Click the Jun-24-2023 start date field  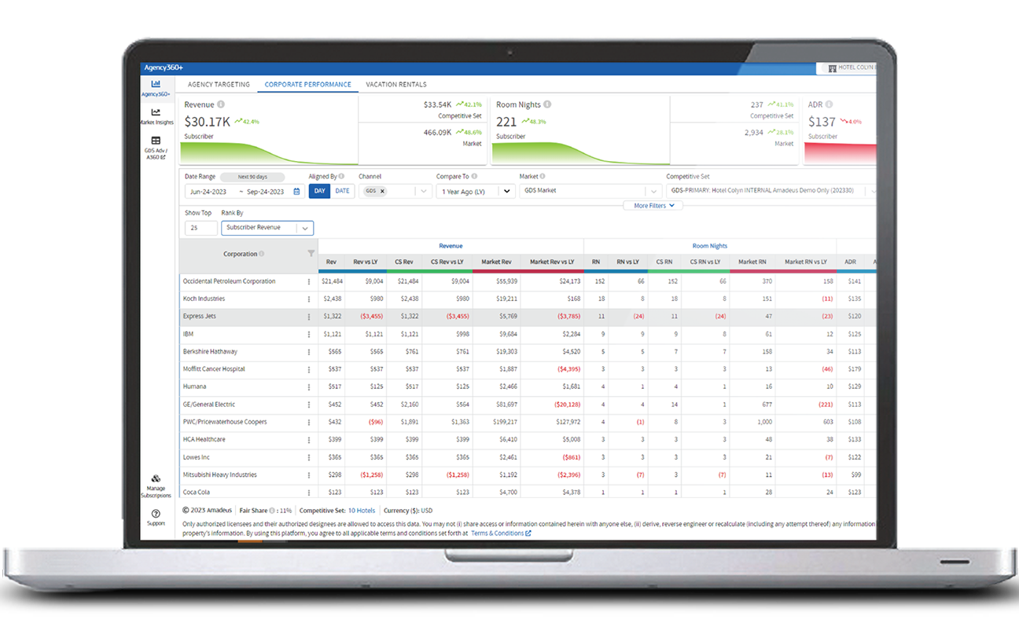(x=210, y=192)
